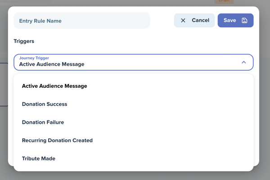Click the small Journey Trigger field label

34,58
